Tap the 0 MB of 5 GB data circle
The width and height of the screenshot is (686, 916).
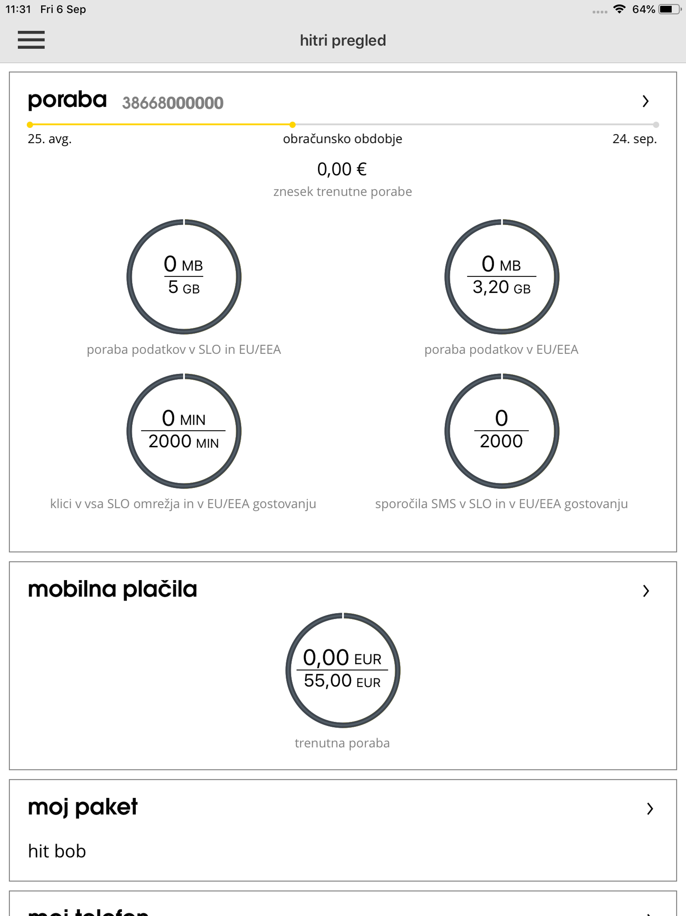(184, 277)
